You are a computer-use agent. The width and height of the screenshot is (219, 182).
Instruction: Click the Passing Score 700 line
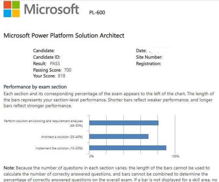tap(52, 70)
